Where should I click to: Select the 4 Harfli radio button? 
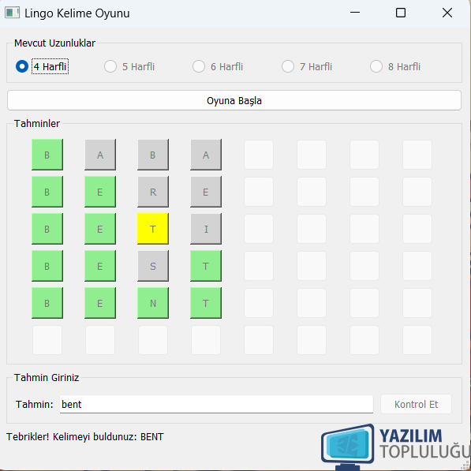click(42, 66)
